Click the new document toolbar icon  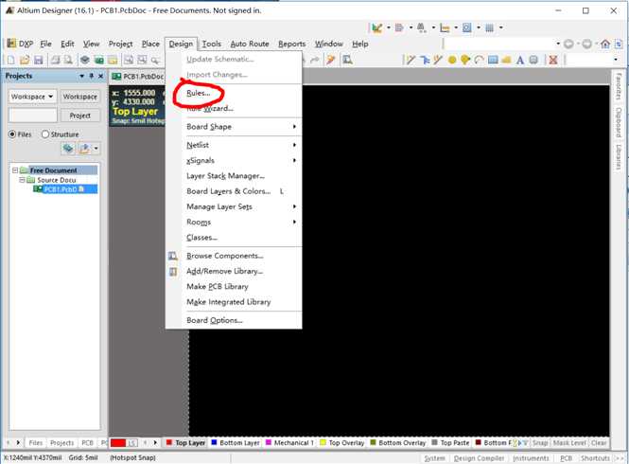[11, 60]
